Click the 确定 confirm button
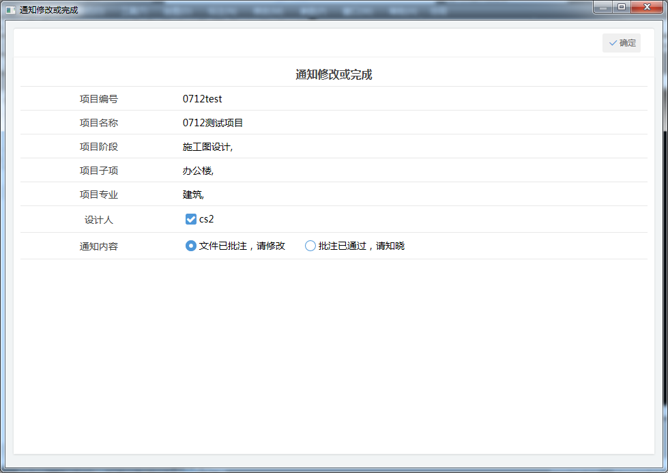Viewport: 668px width, 473px height. click(622, 43)
